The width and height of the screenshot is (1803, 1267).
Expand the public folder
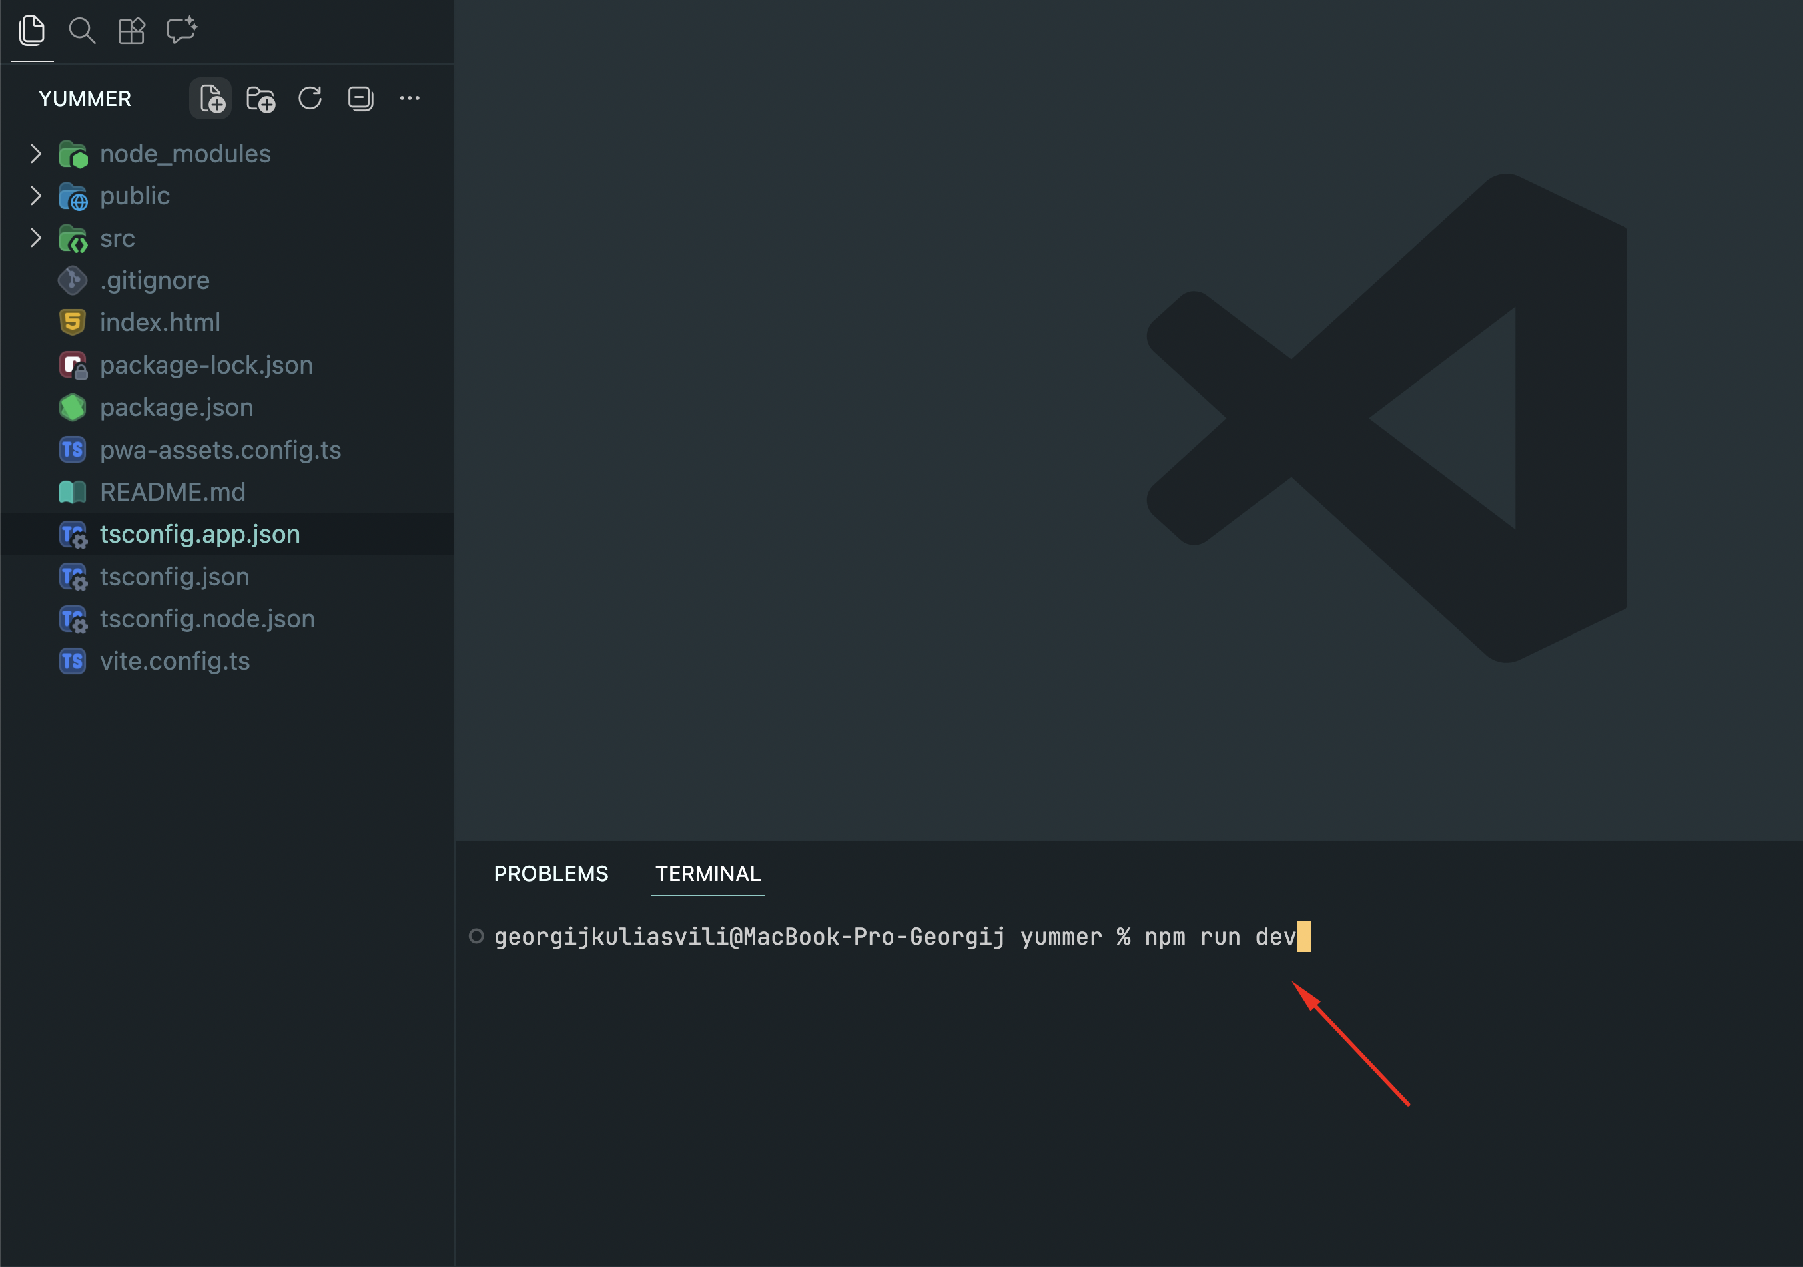click(x=35, y=196)
